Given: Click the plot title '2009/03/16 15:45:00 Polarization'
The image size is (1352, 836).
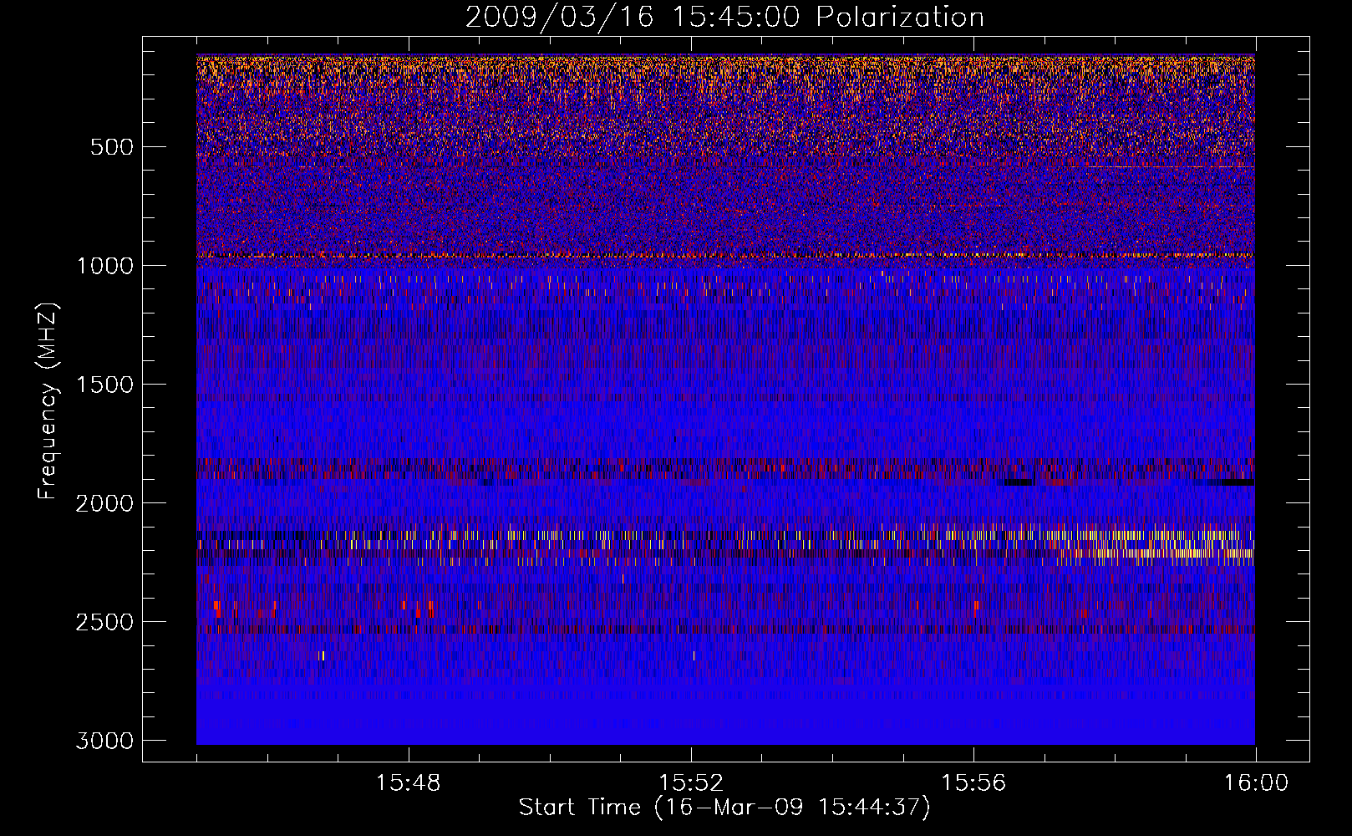Looking at the screenshot, I should pos(724,17).
